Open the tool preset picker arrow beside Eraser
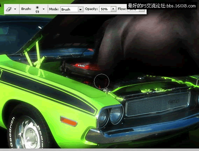Screen dimensions: 199x151 tap(15, 9)
